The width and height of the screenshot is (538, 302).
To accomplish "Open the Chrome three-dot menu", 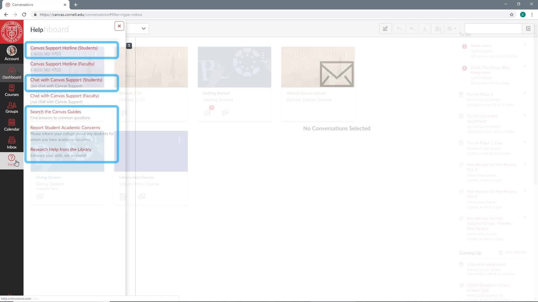I will [x=532, y=15].
